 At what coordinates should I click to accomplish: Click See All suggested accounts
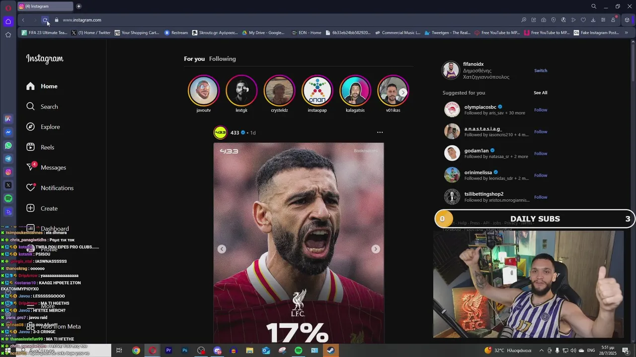(541, 93)
